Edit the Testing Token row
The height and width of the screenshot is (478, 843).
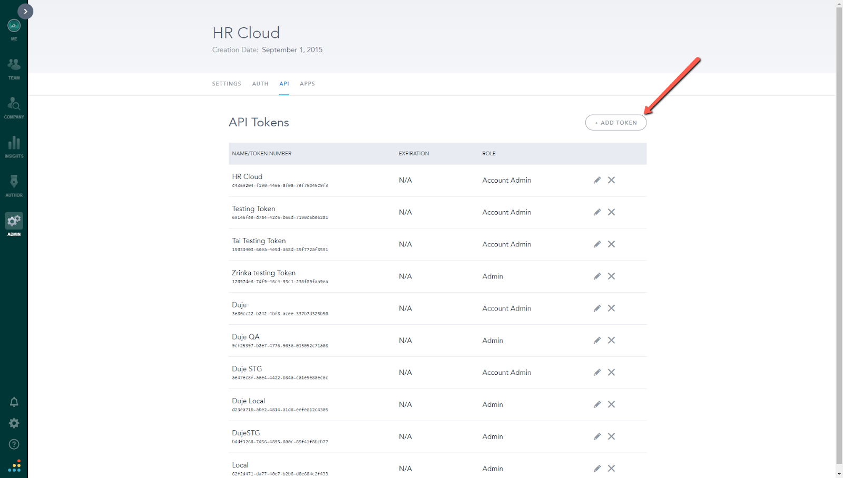click(597, 212)
